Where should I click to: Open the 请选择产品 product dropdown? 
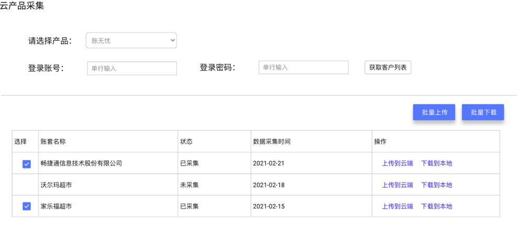click(131, 40)
